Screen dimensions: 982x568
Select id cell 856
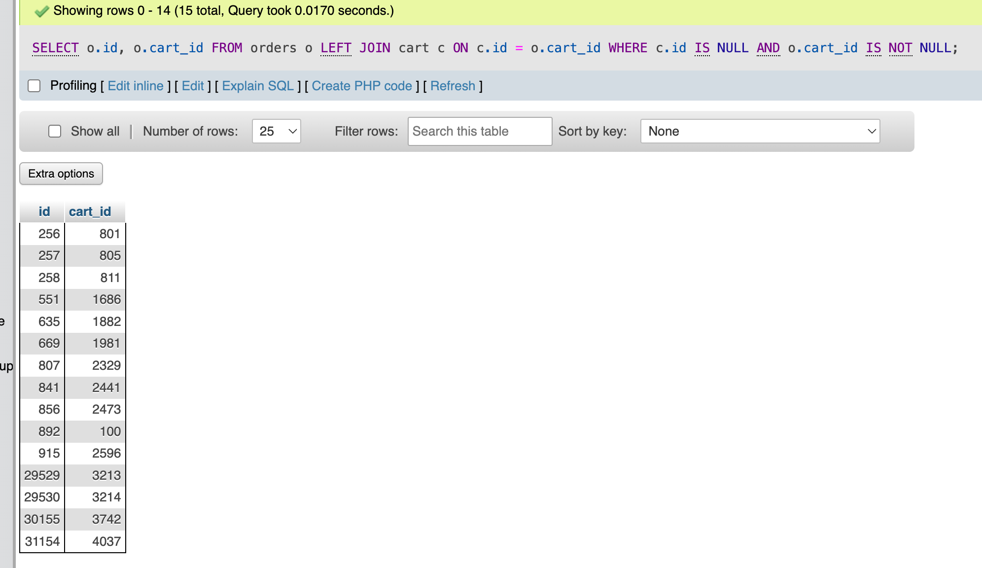click(42, 409)
